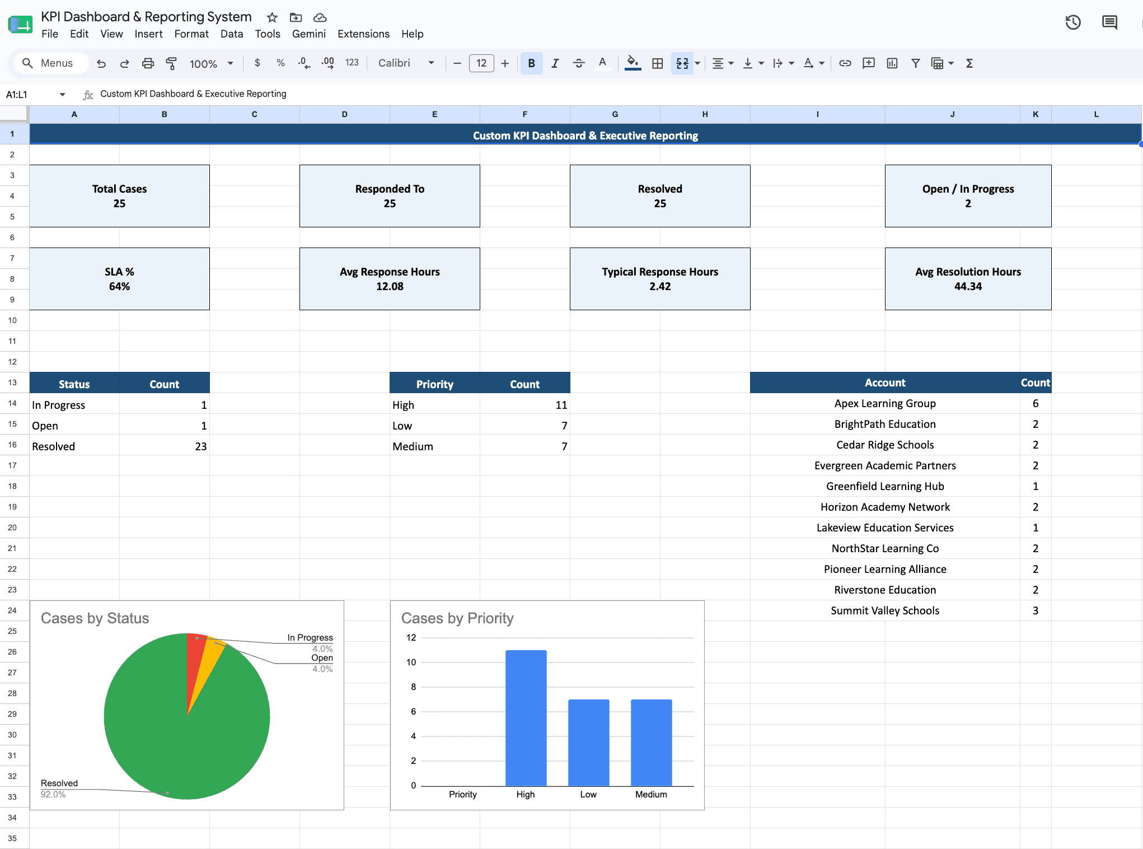Open the zoom 100% dropdown
This screenshot has width=1143, height=849.
pyautogui.click(x=211, y=63)
